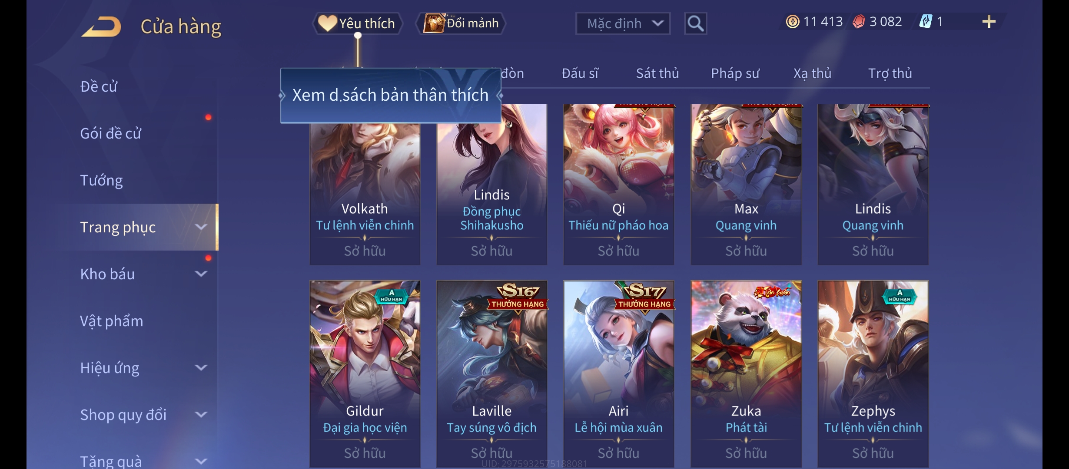Select the Qi Thiếu nữ pháo hoa skin
The image size is (1069, 469).
[x=618, y=185]
